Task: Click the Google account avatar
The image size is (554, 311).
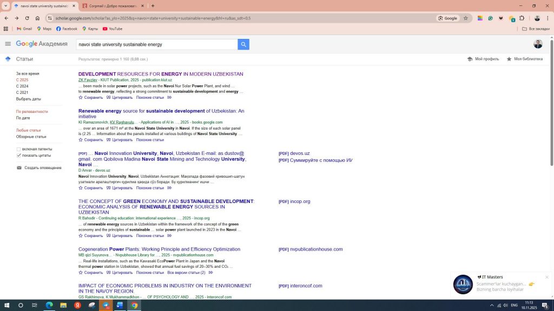Action: click(538, 44)
